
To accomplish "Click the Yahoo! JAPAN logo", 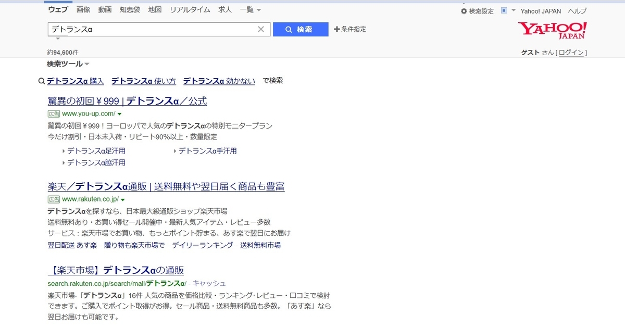I will (552, 31).
